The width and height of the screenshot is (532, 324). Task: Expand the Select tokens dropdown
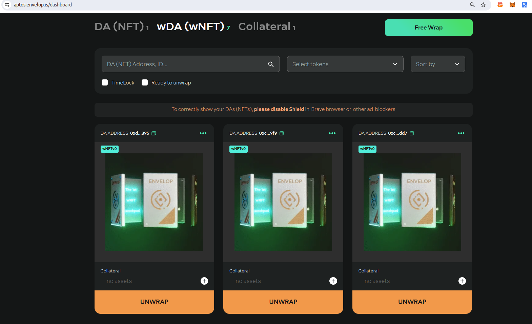click(x=345, y=64)
